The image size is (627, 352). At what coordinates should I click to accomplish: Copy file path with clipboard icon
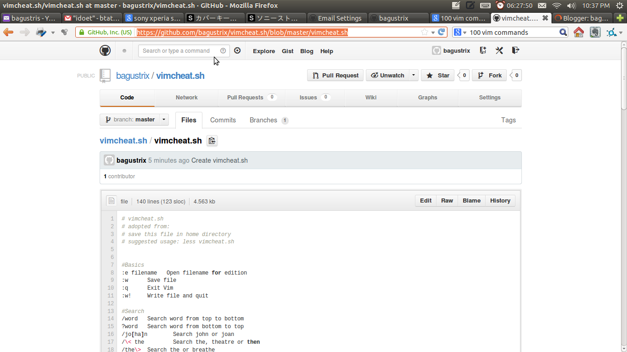click(212, 141)
